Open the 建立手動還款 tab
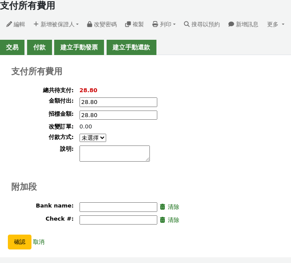 (x=132, y=47)
